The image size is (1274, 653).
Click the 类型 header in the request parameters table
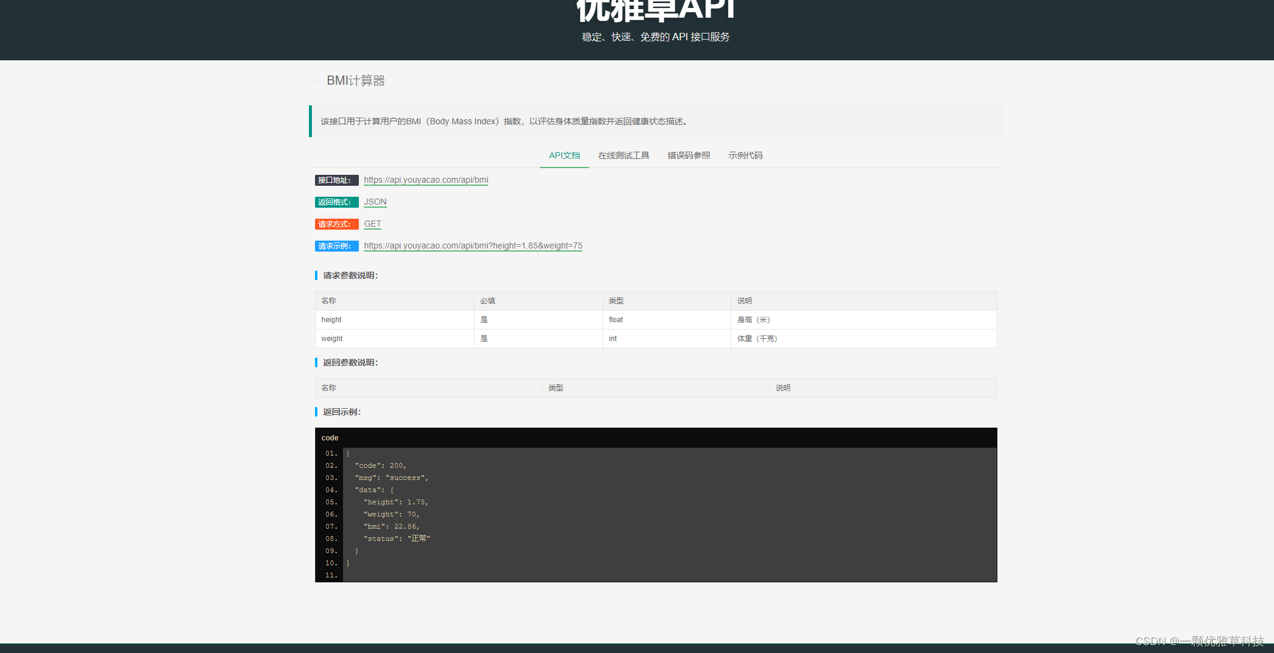pyautogui.click(x=667, y=301)
